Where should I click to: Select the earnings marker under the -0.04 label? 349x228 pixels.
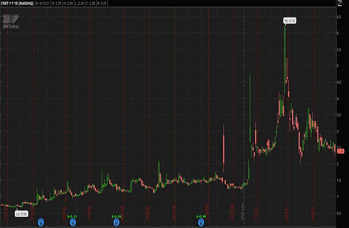(x=117, y=221)
